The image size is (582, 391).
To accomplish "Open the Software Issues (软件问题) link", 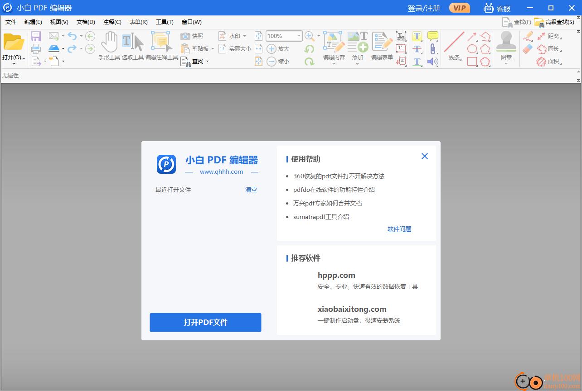I will click(399, 229).
